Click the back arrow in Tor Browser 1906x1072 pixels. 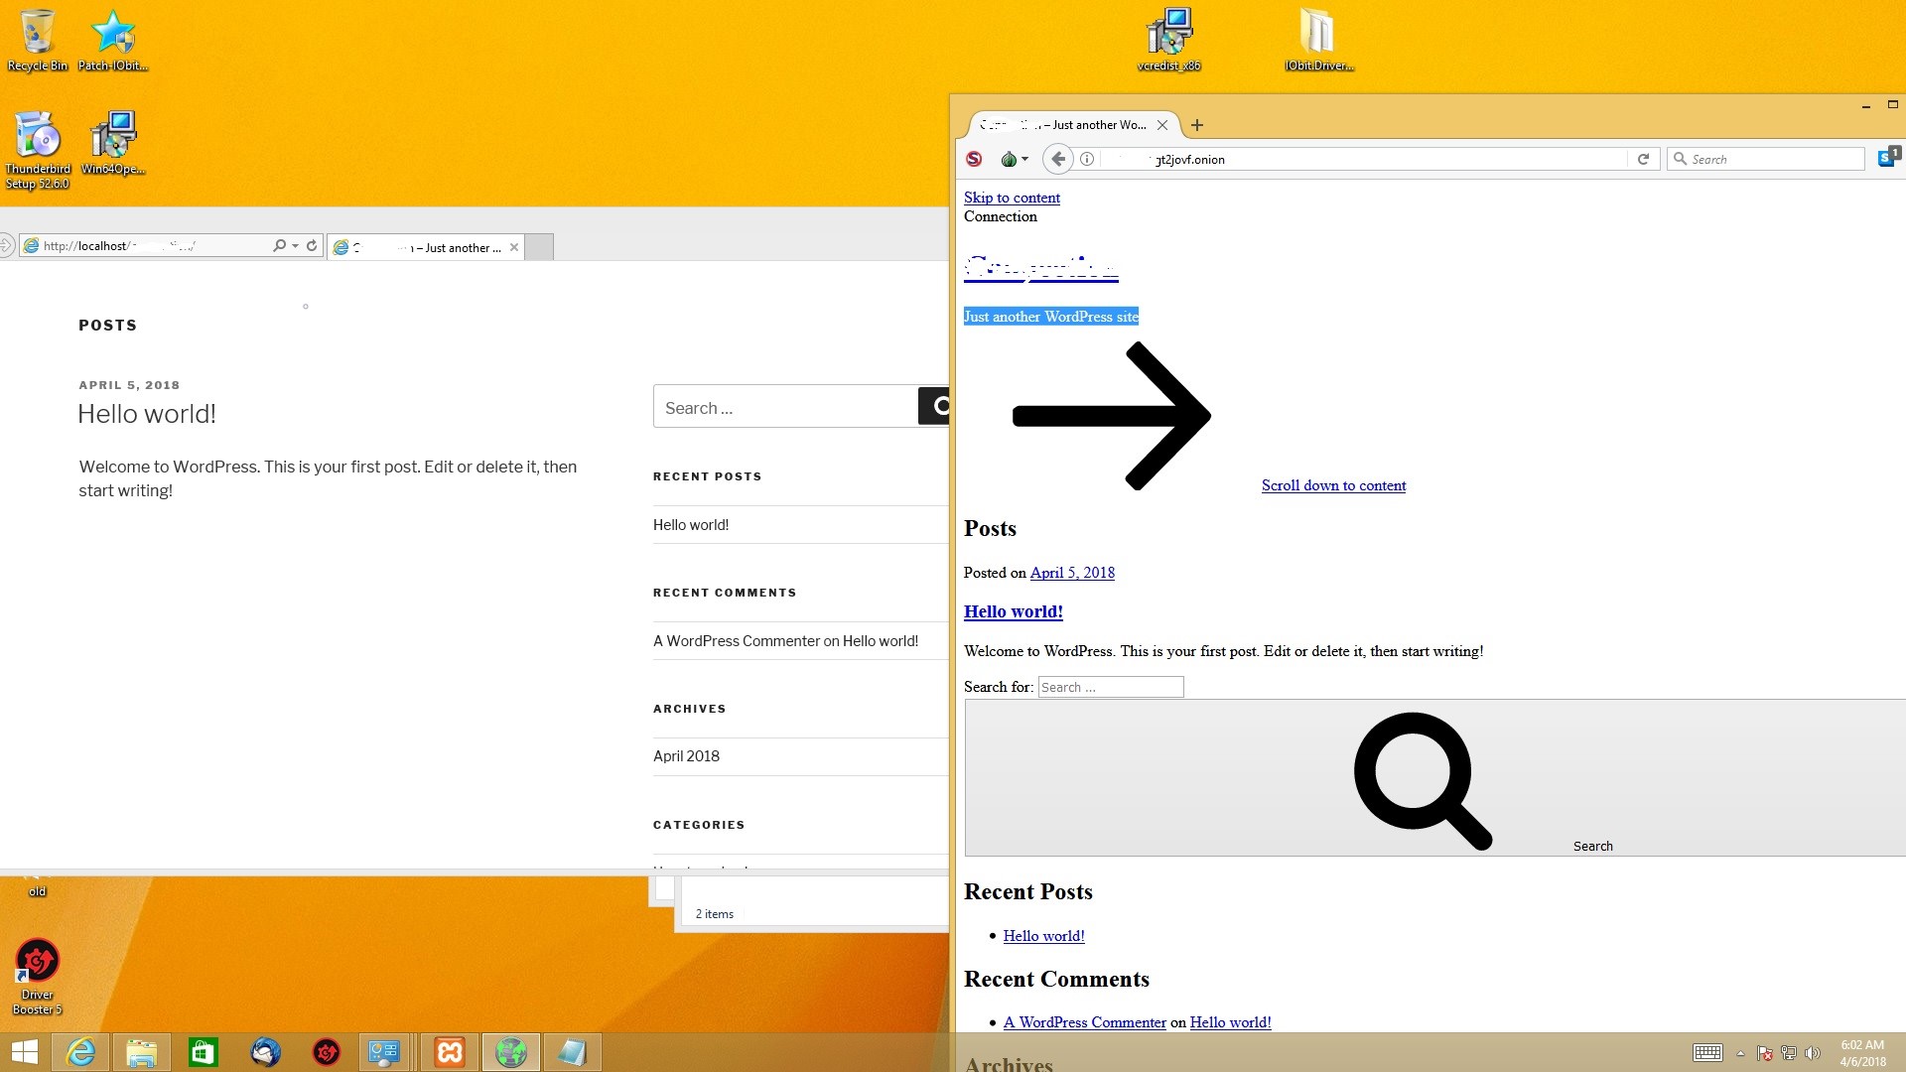pos(1058,159)
